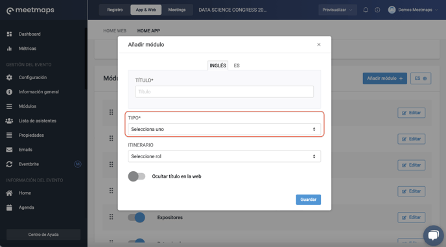Open the Dashboard sidebar icon
Screen dimensions: 446x247
[9, 34]
